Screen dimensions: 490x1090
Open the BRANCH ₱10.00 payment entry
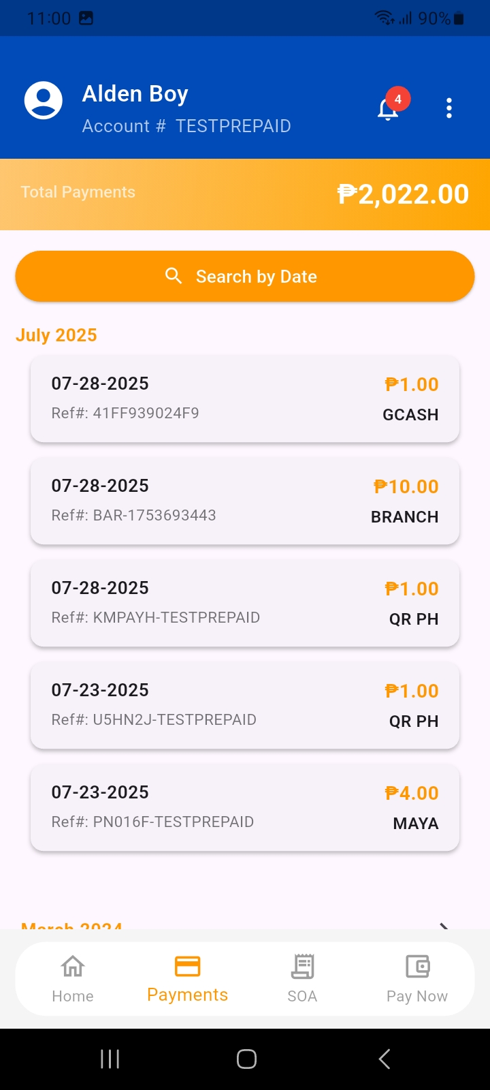pos(245,501)
